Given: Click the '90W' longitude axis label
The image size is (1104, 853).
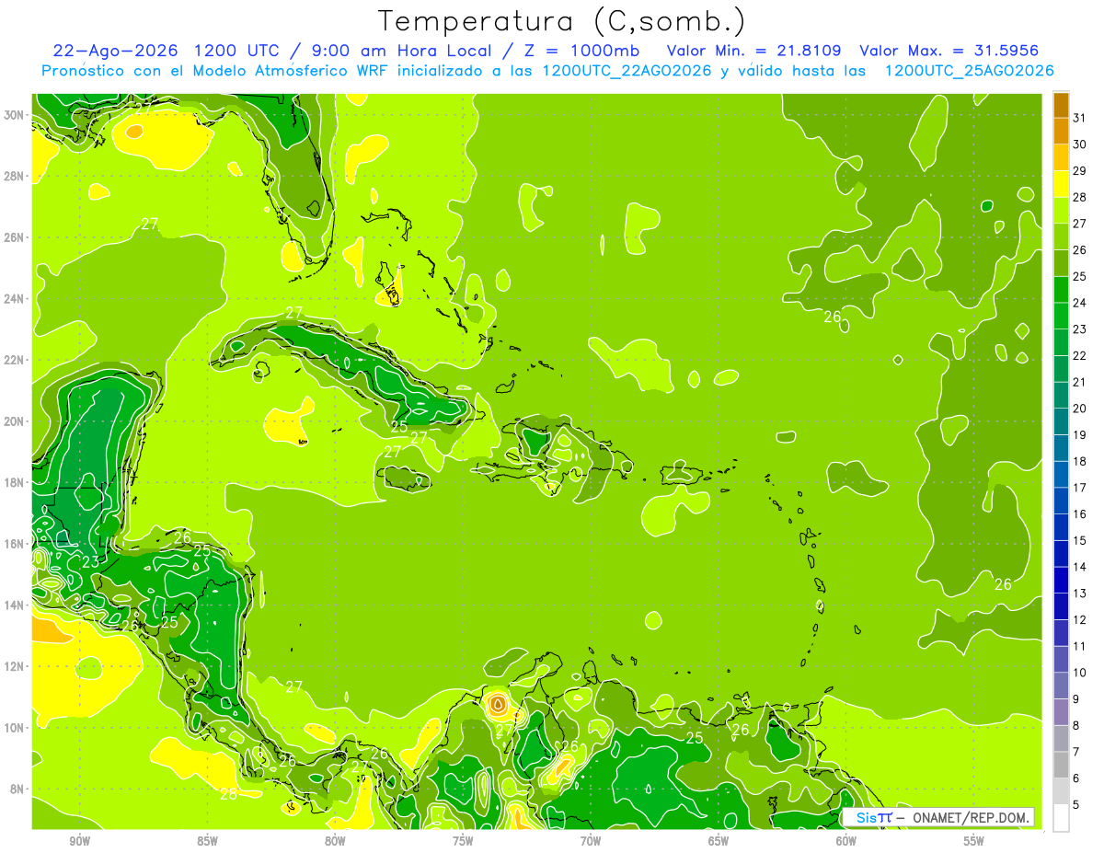Looking at the screenshot, I should pos(79,841).
